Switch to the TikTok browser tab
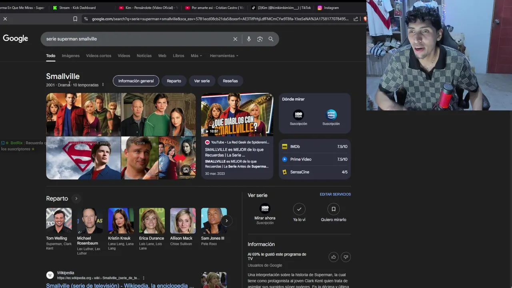512x288 pixels. (x=281, y=8)
